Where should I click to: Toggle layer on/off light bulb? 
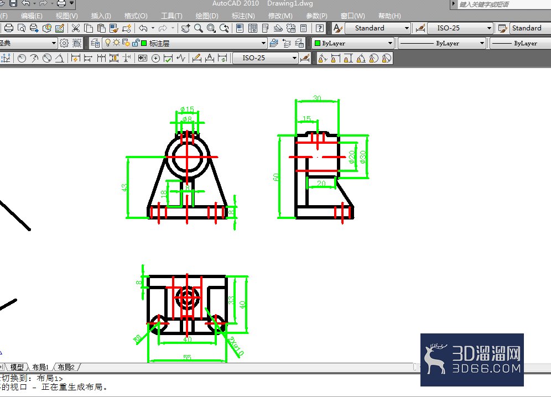[x=107, y=43]
